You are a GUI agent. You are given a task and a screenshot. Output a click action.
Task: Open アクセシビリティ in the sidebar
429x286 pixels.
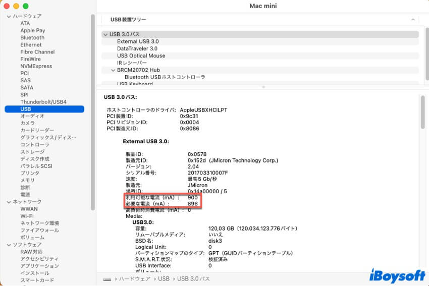pyautogui.click(x=40, y=259)
